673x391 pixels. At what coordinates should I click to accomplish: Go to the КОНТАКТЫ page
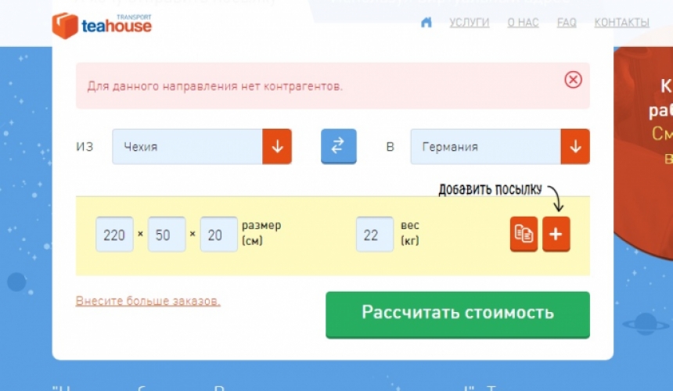[x=621, y=23]
